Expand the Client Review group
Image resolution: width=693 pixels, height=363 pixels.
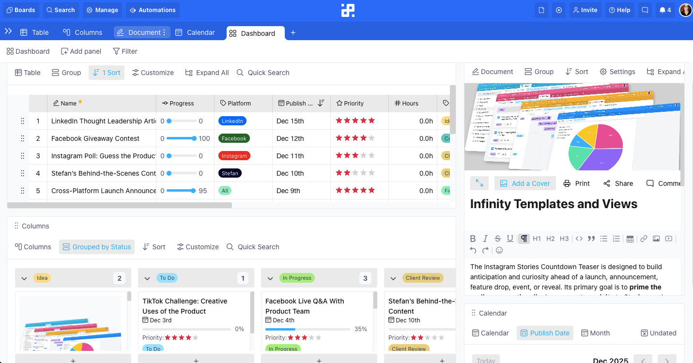pyautogui.click(x=393, y=278)
